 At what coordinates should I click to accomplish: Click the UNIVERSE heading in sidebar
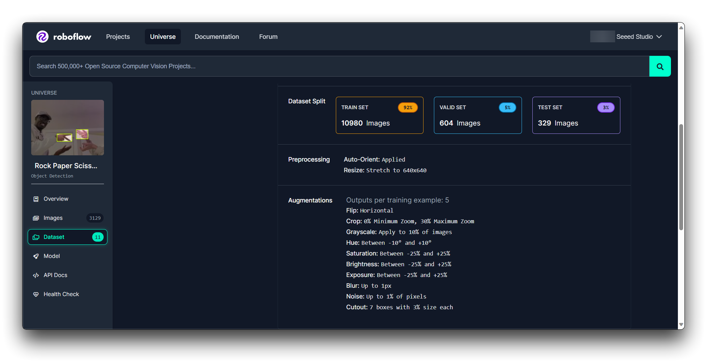44,93
